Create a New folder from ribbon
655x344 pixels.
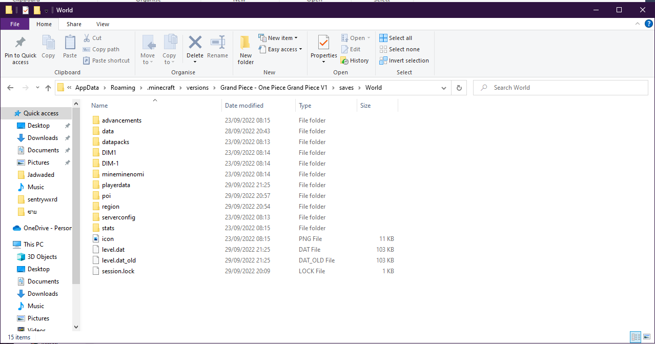[245, 50]
